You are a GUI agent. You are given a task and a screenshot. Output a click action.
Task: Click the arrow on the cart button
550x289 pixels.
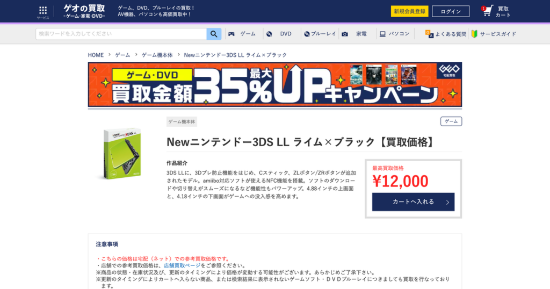(x=447, y=203)
